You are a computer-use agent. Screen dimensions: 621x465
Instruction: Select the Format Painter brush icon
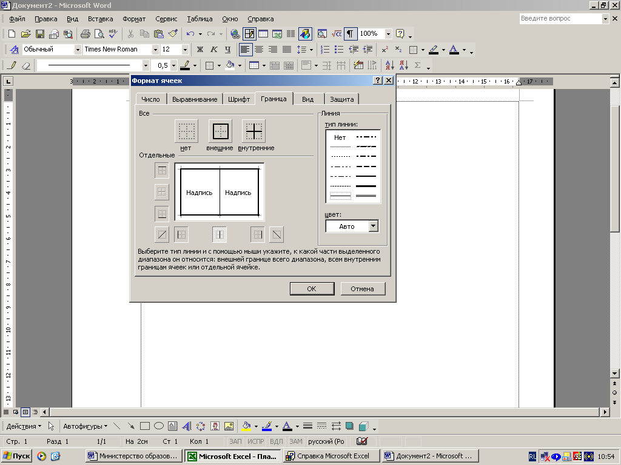click(x=173, y=34)
